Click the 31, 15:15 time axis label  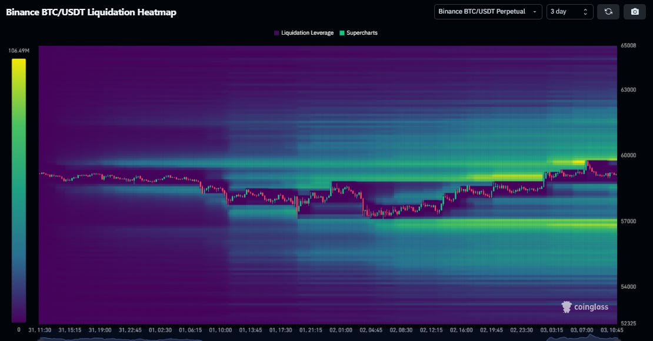click(69, 330)
